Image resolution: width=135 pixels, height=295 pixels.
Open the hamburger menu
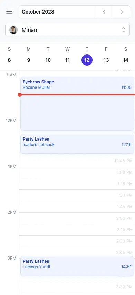tap(9, 12)
